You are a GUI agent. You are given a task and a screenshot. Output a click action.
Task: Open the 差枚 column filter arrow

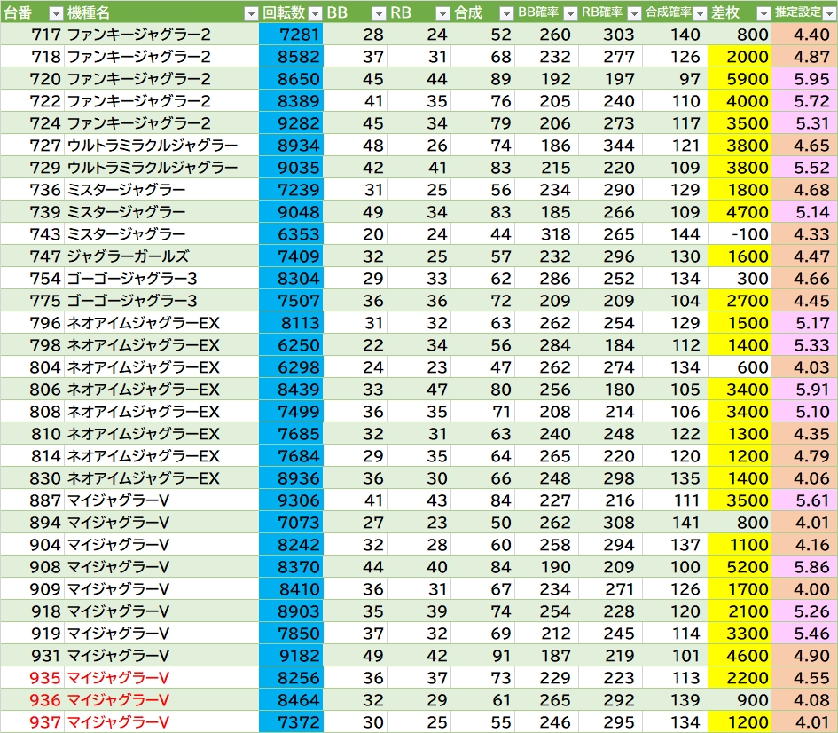[764, 14]
